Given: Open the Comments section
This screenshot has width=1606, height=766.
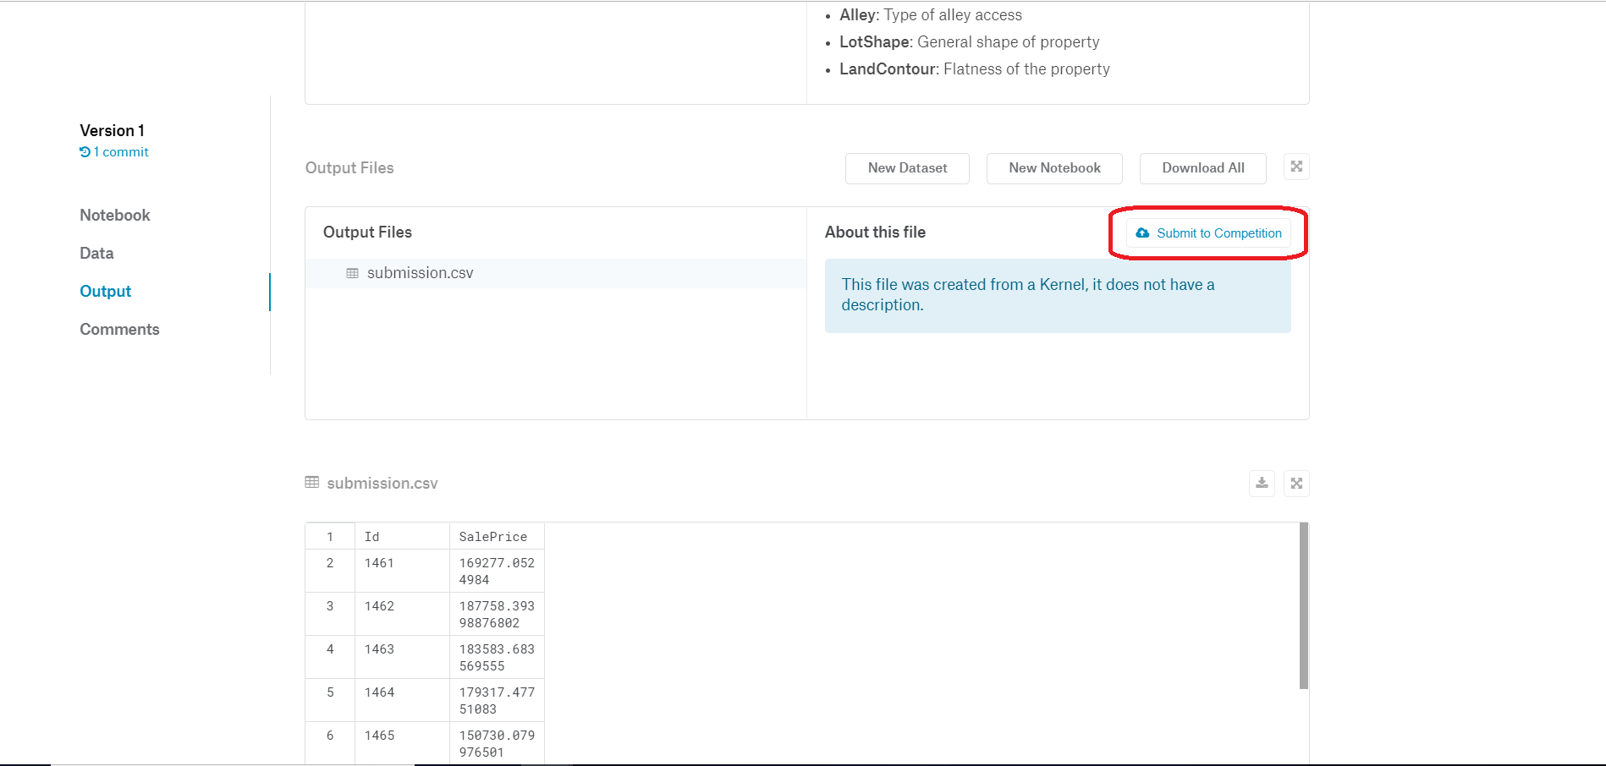Looking at the screenshot, I should click(119, 329).
